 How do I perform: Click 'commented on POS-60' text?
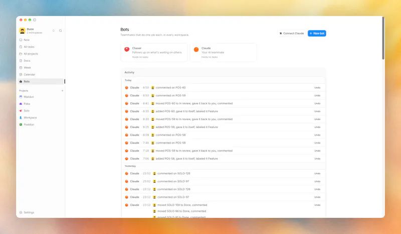(x=170, y=88)
